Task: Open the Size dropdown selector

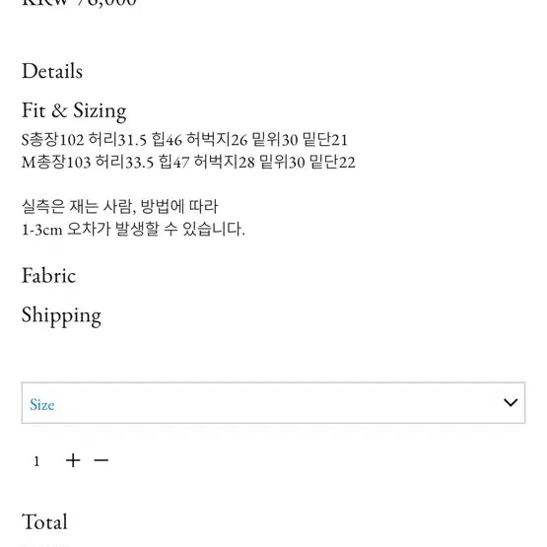Action: coord(273,403)
